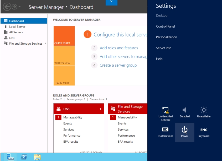Open File Explorer from the taskbar
This screenshot has width=222, height=161.
point(37,157)
